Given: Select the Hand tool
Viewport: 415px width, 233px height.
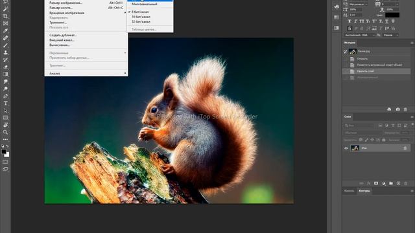Looking at the screenshot, I should pyautogui.click(x=5, y=125).
